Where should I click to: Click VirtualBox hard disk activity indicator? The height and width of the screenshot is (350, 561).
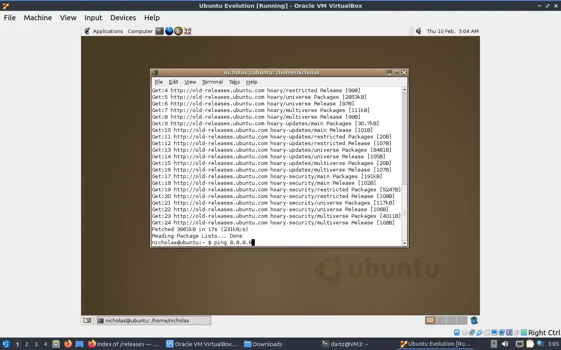[x=457, y=332]
